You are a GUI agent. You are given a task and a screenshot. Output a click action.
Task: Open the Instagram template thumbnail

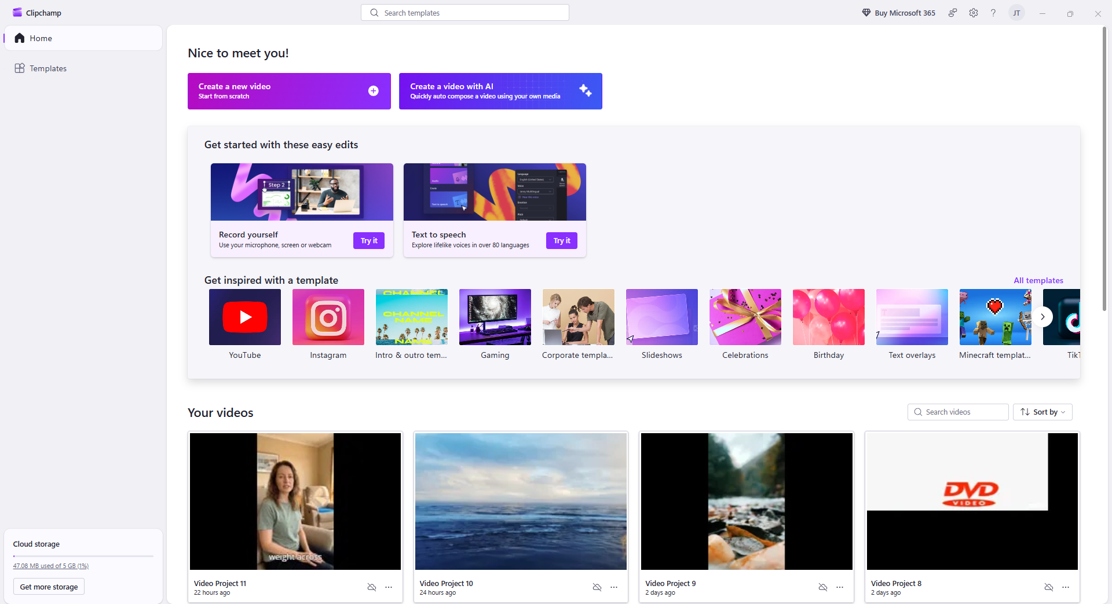tap(328, 317)
